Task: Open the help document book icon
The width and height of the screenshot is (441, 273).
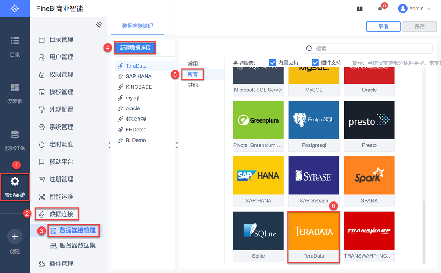Action: 360,8
